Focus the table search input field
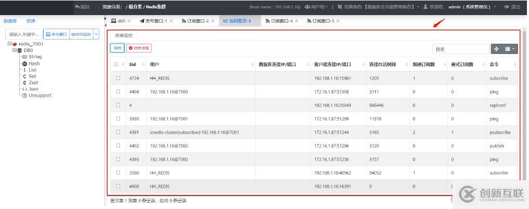This screenshot has width=529, height=209. click(x=461, y=49)
